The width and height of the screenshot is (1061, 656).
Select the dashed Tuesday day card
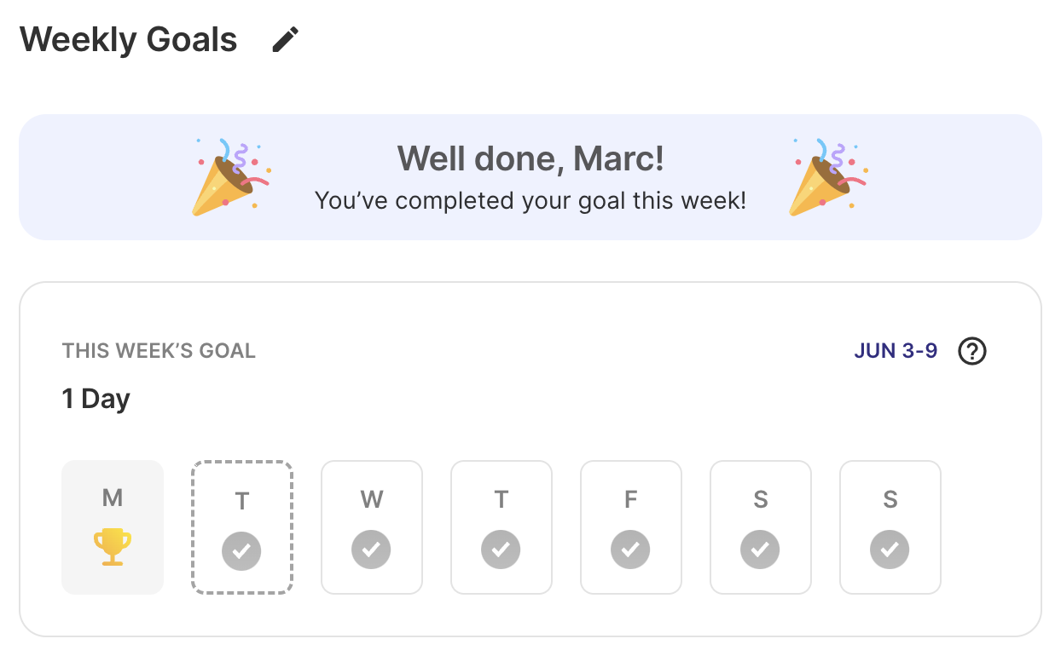click(242, 527)
